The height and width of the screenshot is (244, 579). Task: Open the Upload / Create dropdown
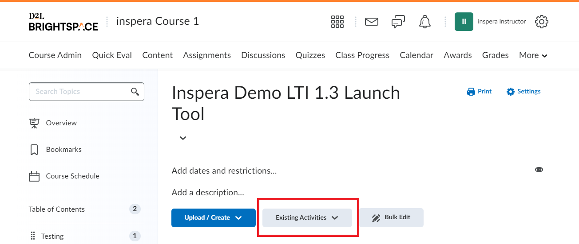[214, 217]
